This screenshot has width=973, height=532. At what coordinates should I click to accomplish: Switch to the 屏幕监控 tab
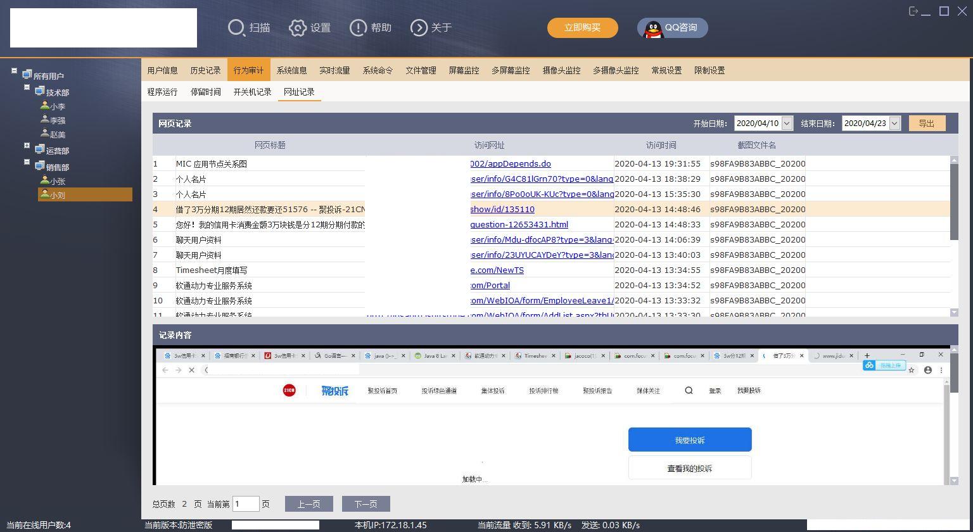[463, 70]
